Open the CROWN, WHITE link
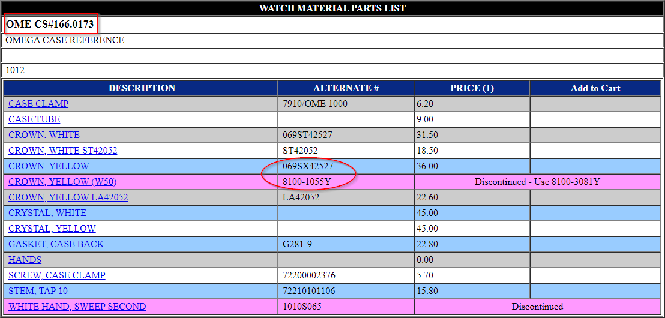The height and width of the screenshot is (318, 665). 44,135
